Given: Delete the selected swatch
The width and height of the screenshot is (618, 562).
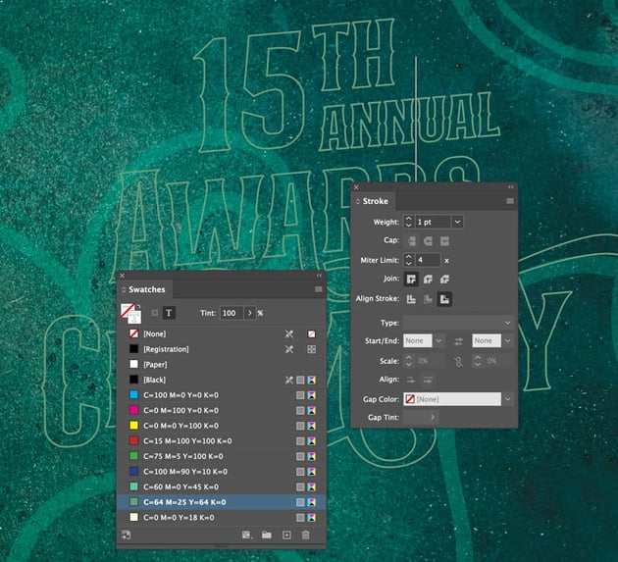Looking at the screenshot, I should 305,535.
